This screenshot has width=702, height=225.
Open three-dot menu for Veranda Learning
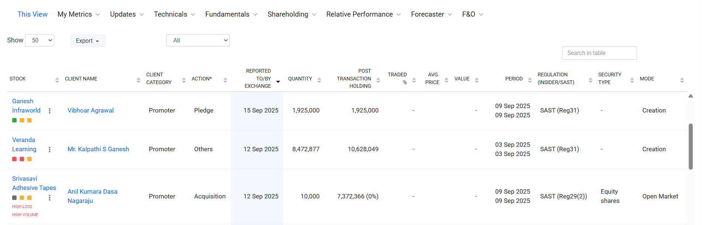click(49, 149)
